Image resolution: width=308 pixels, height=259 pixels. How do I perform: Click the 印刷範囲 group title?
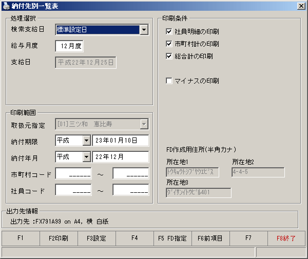(x=23, y=112)
